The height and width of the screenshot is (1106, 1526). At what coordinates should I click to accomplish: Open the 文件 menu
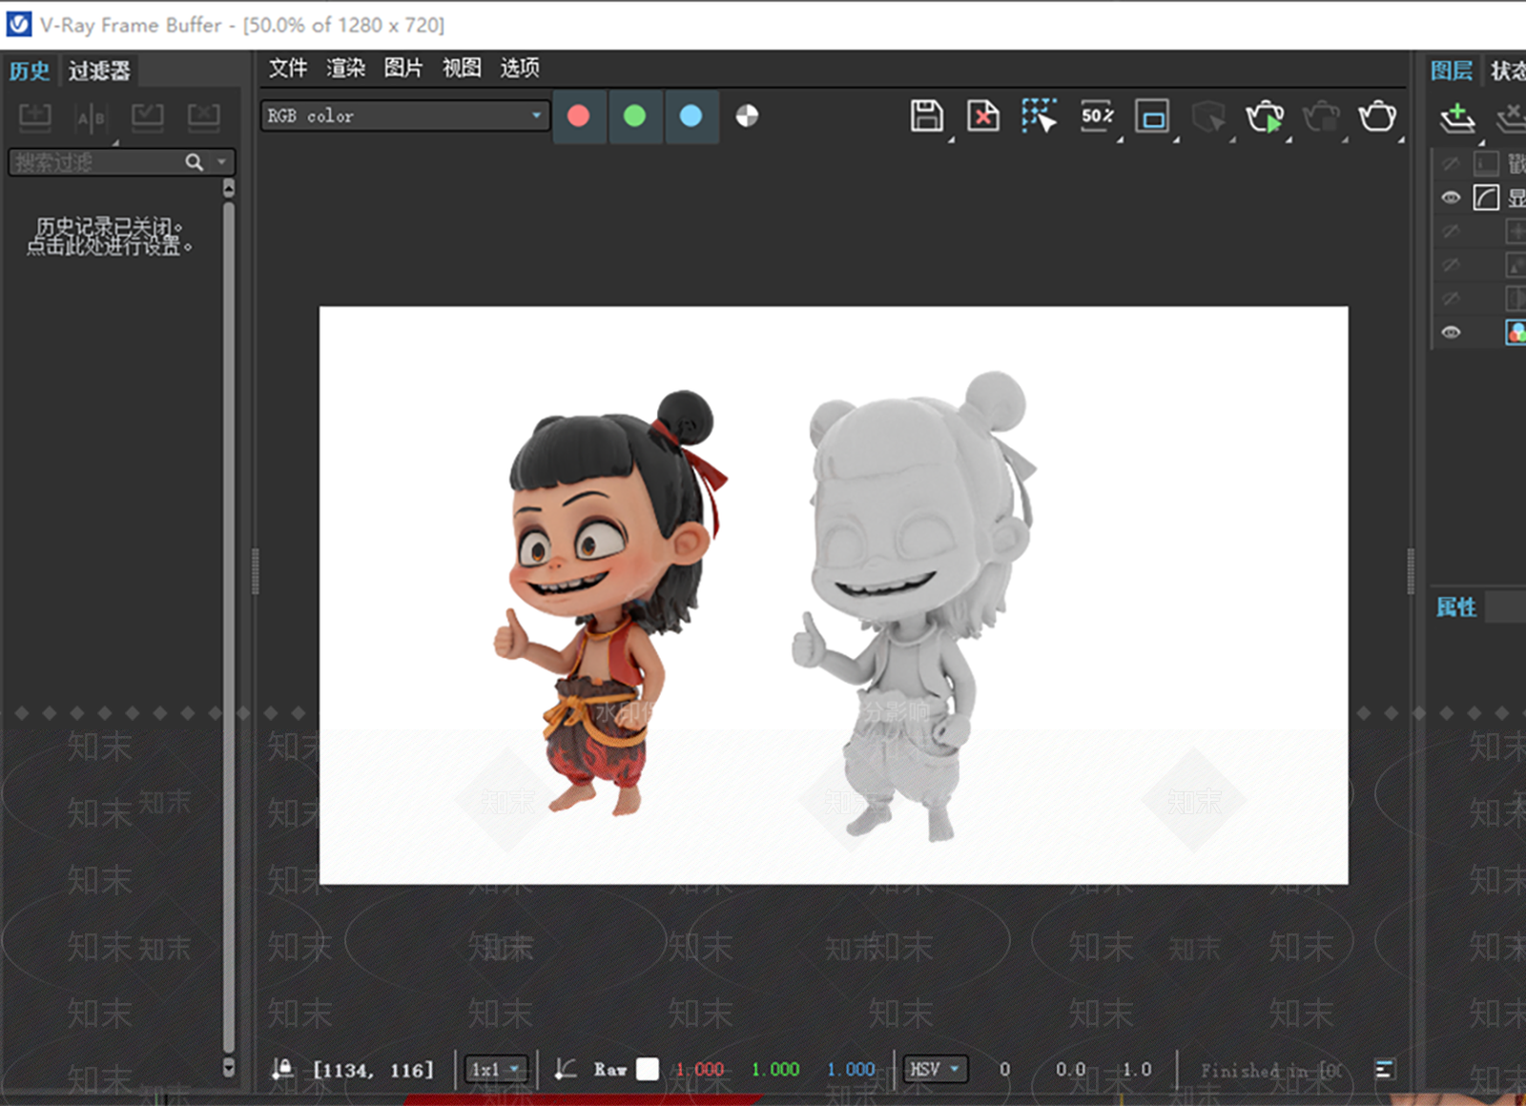pyautogui.click(x=288, y=68)
